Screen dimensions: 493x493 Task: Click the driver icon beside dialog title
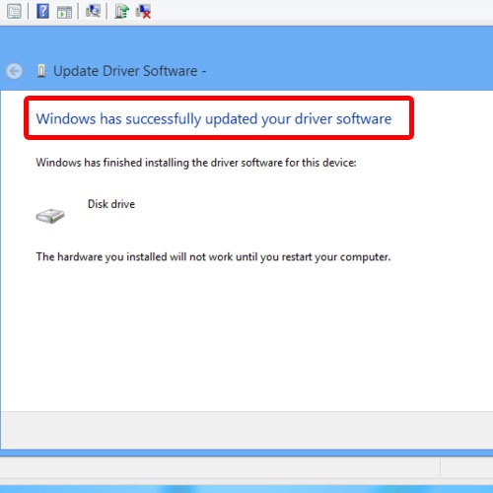tap(41, 71)
